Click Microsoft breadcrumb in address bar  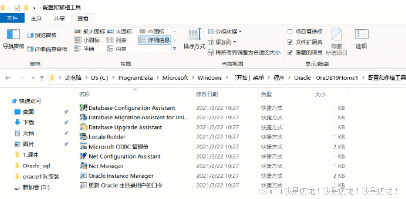click(175, 78)
